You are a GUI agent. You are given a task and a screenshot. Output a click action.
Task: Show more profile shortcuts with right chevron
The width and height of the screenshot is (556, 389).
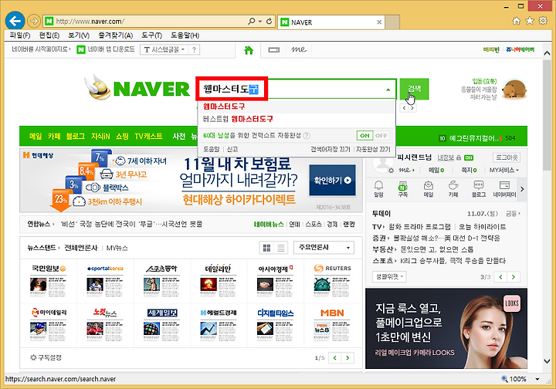(522, 189)
